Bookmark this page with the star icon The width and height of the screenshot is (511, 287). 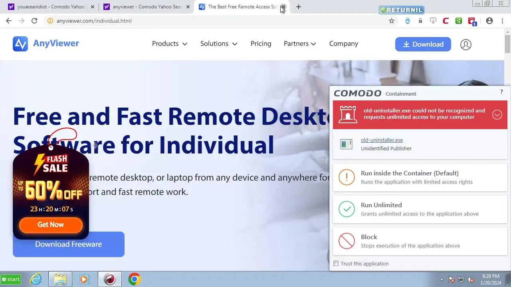tap(392, 21)
